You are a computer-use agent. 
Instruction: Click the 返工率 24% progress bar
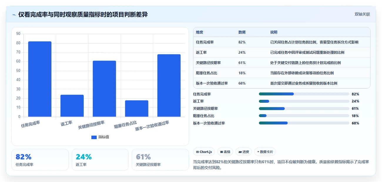coord(304,101)
